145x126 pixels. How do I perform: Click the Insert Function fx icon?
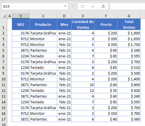(x=103, y=6)
